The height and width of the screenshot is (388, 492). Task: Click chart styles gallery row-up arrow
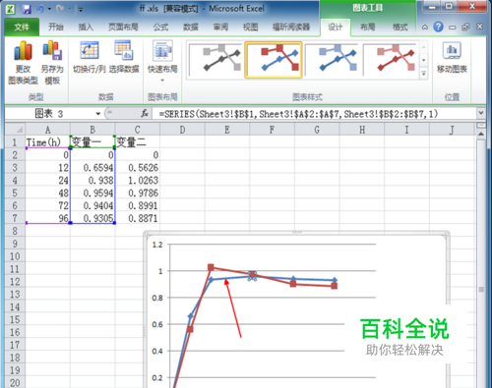[424, 47]
